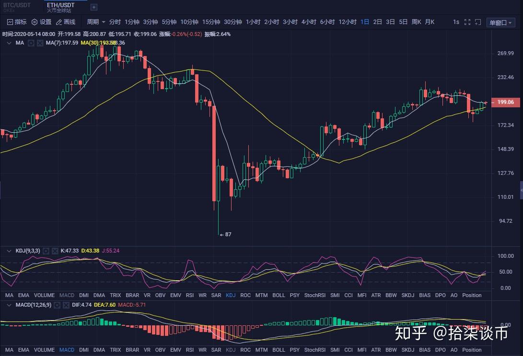The image size is (523, 356).
Task: Choose the 4小时 interval
Action: tap(309, 22)
